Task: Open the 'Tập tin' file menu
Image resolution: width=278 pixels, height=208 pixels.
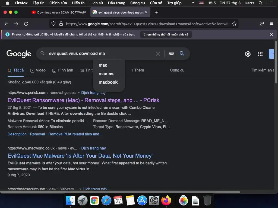Action: click(x=39, y=3)
